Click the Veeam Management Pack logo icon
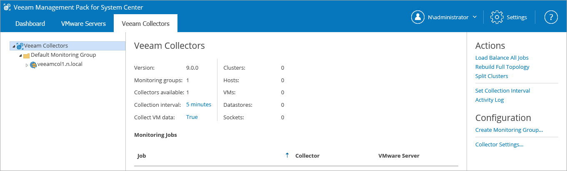This screenshot has height=171, width=567. (x=7, y=7)
